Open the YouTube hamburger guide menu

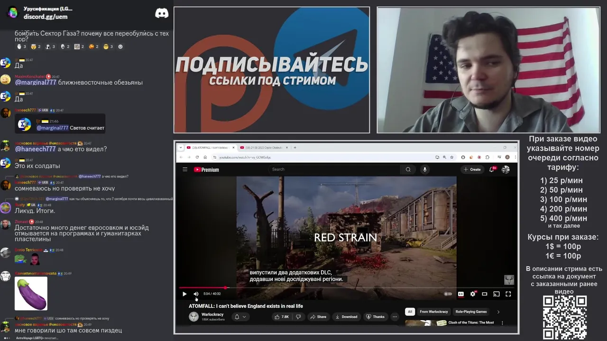(x=185, y=170)
